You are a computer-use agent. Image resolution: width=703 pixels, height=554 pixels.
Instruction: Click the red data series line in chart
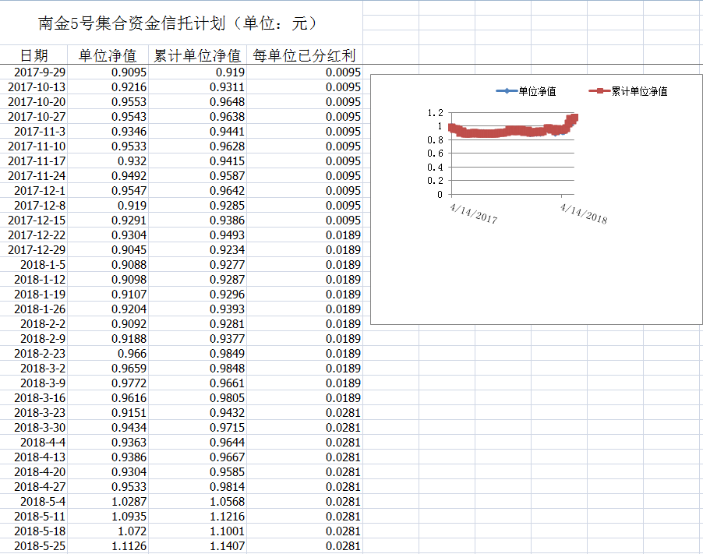coord(507,132)
